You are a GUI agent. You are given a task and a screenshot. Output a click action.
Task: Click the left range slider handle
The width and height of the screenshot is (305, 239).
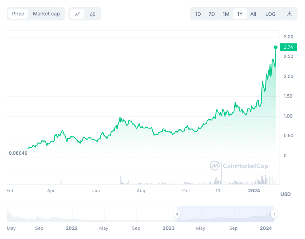click(177, 214)
